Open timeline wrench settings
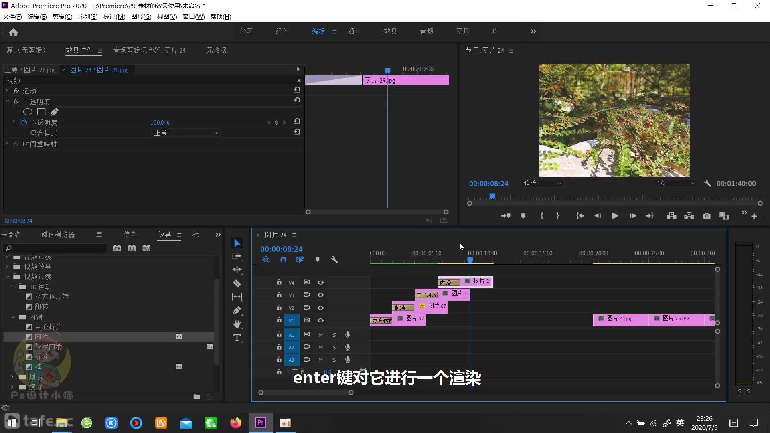Screen dimensions: 770x433 (x=334, y=260)
